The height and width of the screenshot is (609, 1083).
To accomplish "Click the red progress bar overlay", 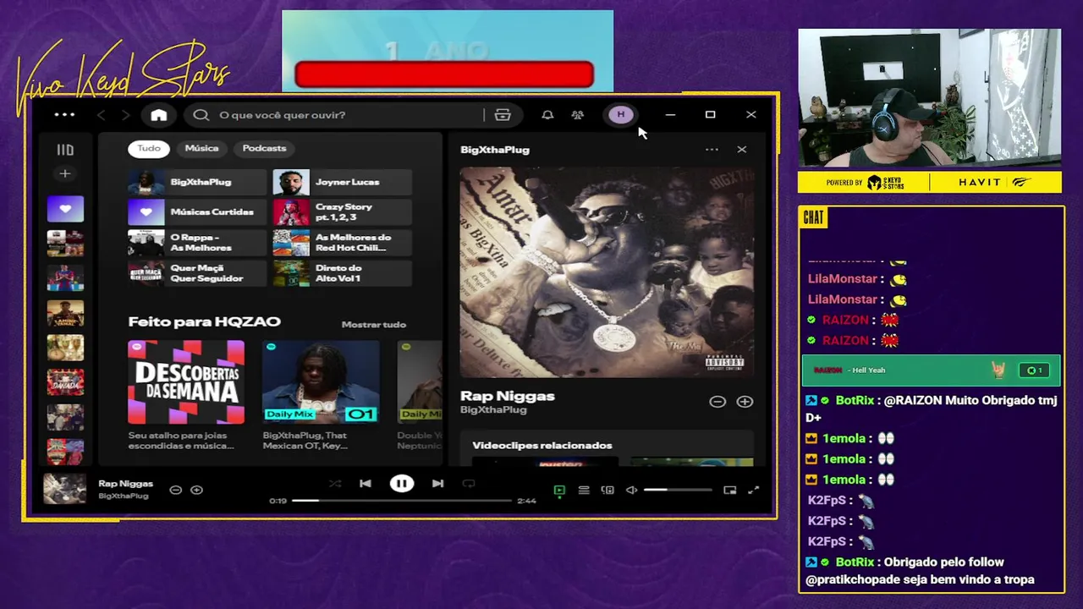I will tap(444, 74).
